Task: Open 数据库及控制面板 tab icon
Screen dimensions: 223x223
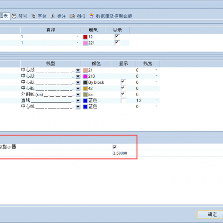Action: pyautogui.click(x=92, y=16)
